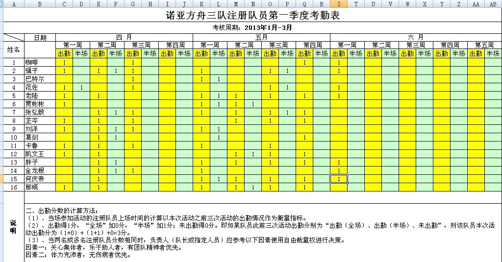
Task: Select the 说明 label cell
Action: click(x=13, y=227)
